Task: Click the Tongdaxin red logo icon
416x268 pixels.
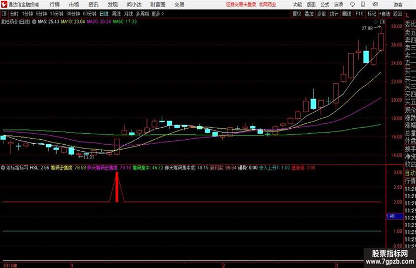Action: point(4,4)
